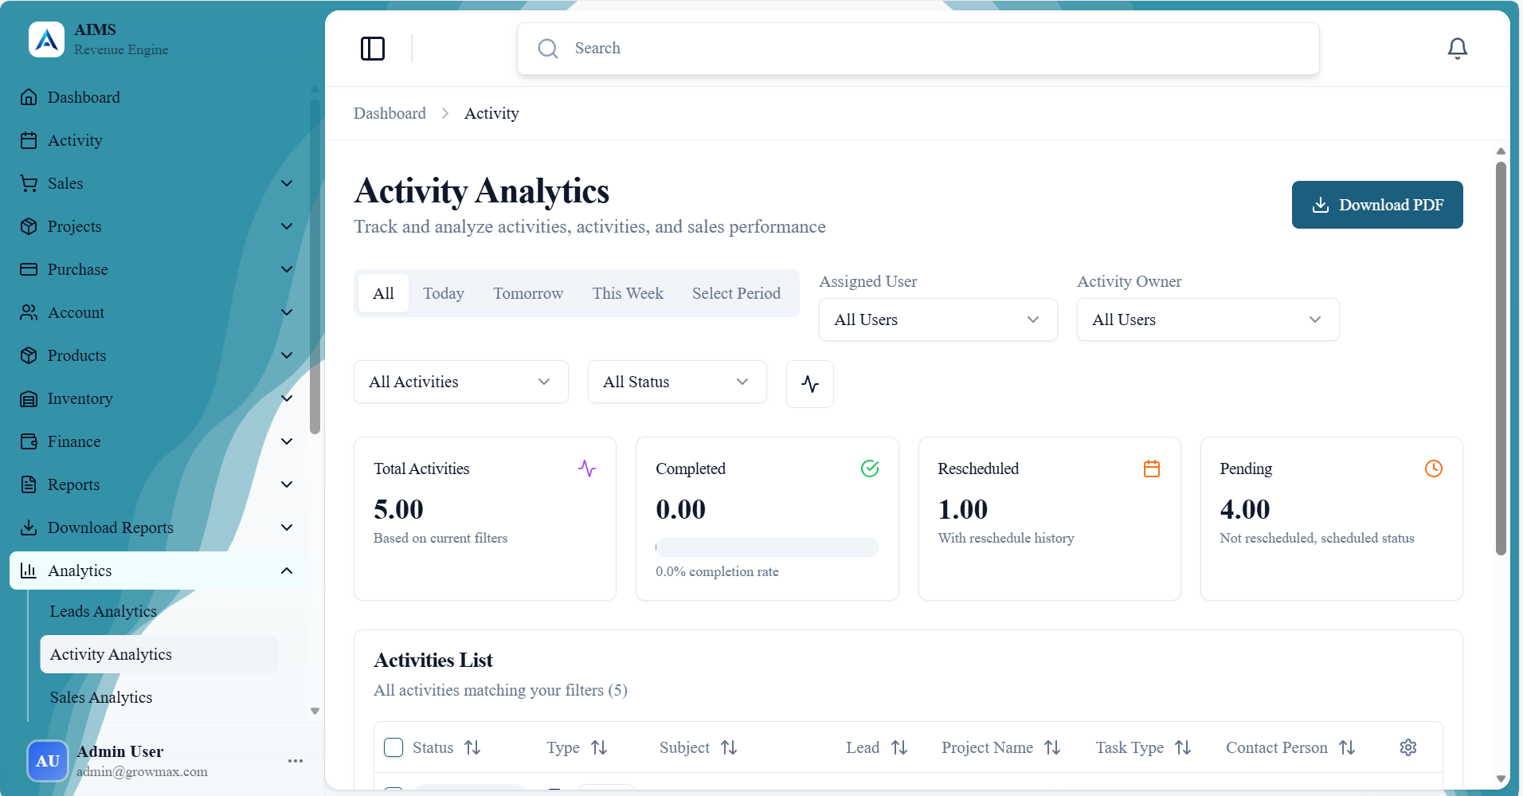Screen dimensions: 1523x796
Task: Click the Download Reports icon in sidebar
Action: (29, 527)
